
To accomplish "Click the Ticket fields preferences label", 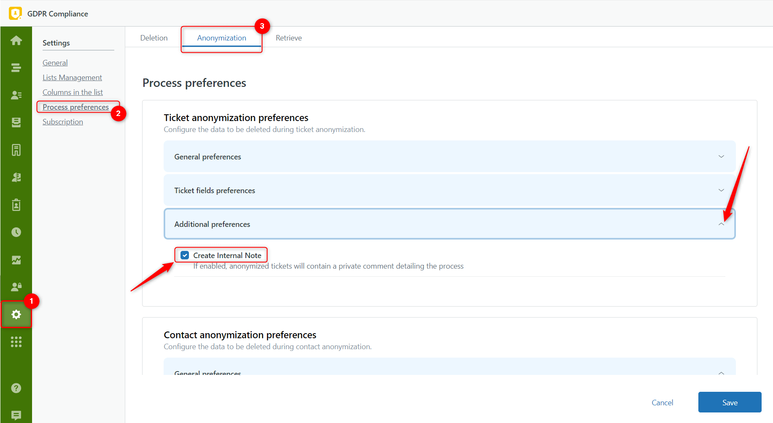I will (215, 190).
